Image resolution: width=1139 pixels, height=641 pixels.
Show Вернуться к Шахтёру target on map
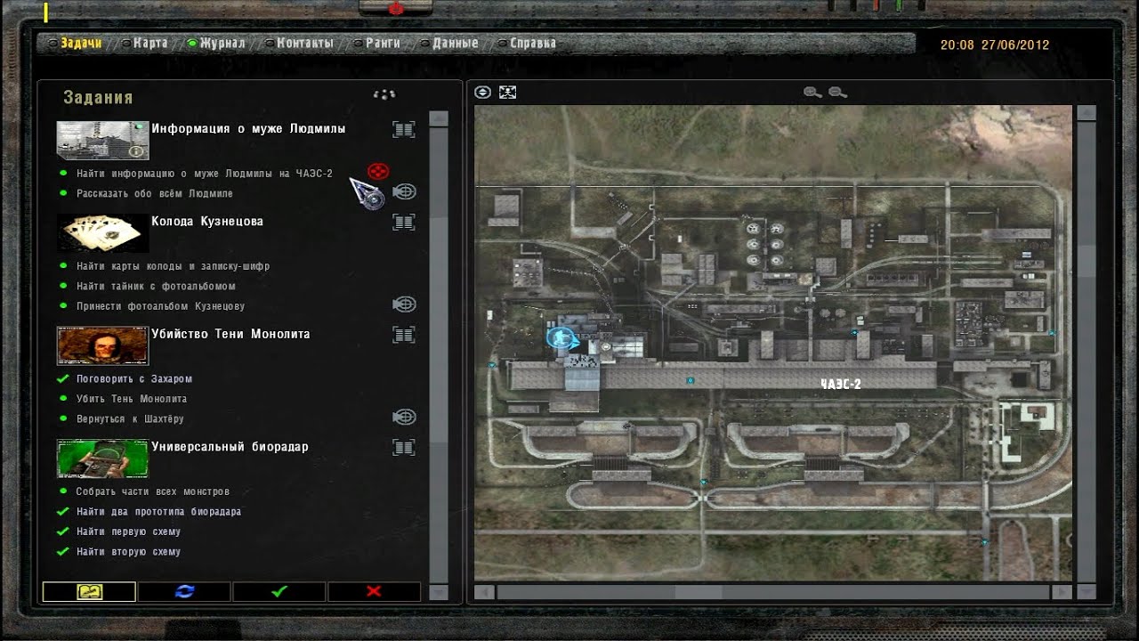tap(405, 417)
